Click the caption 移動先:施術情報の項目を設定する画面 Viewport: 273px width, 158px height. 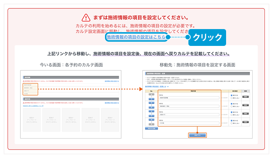pyautogui.click(x=197, y=65)
